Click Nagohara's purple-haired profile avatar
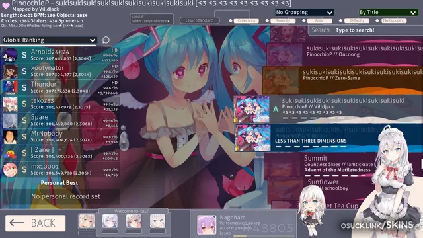The height and width of the screenshot is (238, 423). [x=207, y=225]
